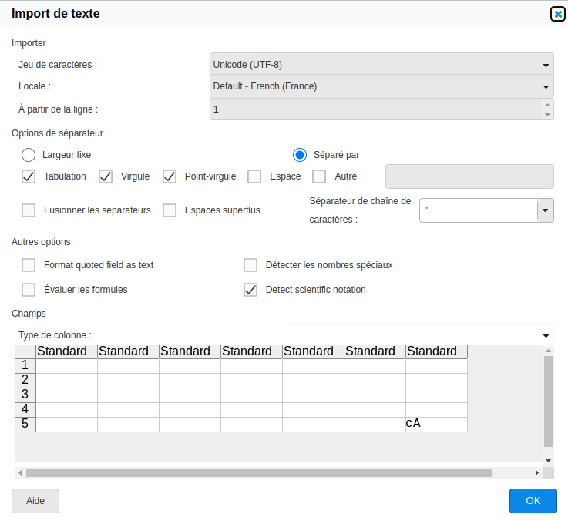Click the Aide button

coord(35,501)
